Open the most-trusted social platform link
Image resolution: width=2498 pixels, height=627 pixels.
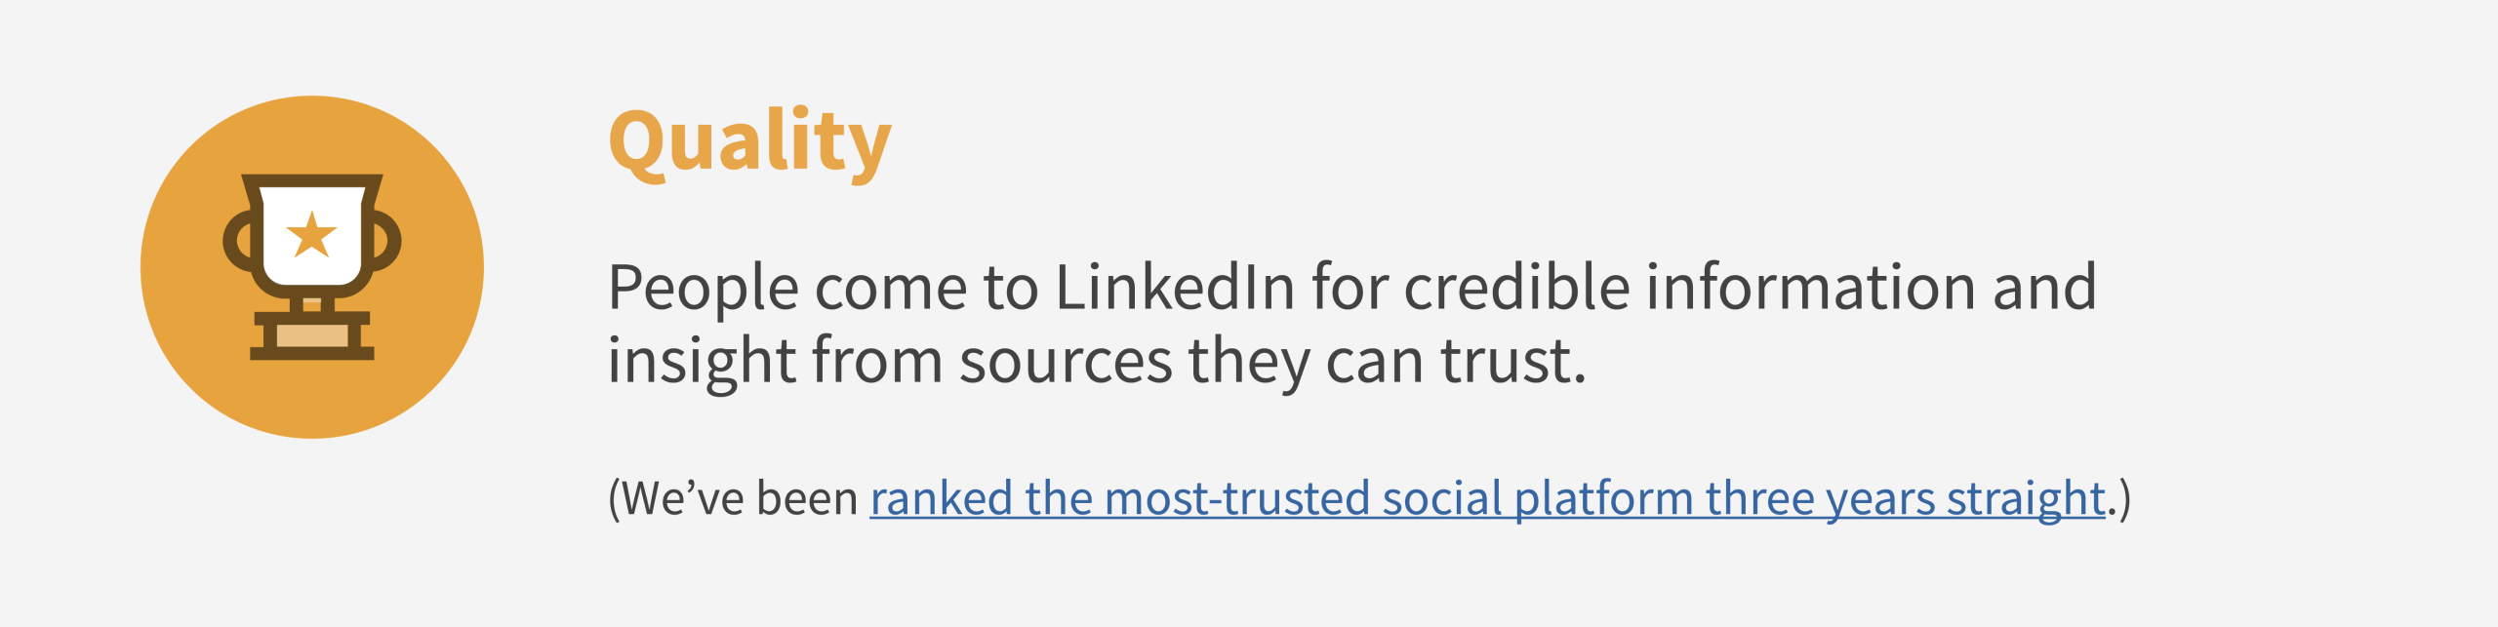tap(1486, 499)
